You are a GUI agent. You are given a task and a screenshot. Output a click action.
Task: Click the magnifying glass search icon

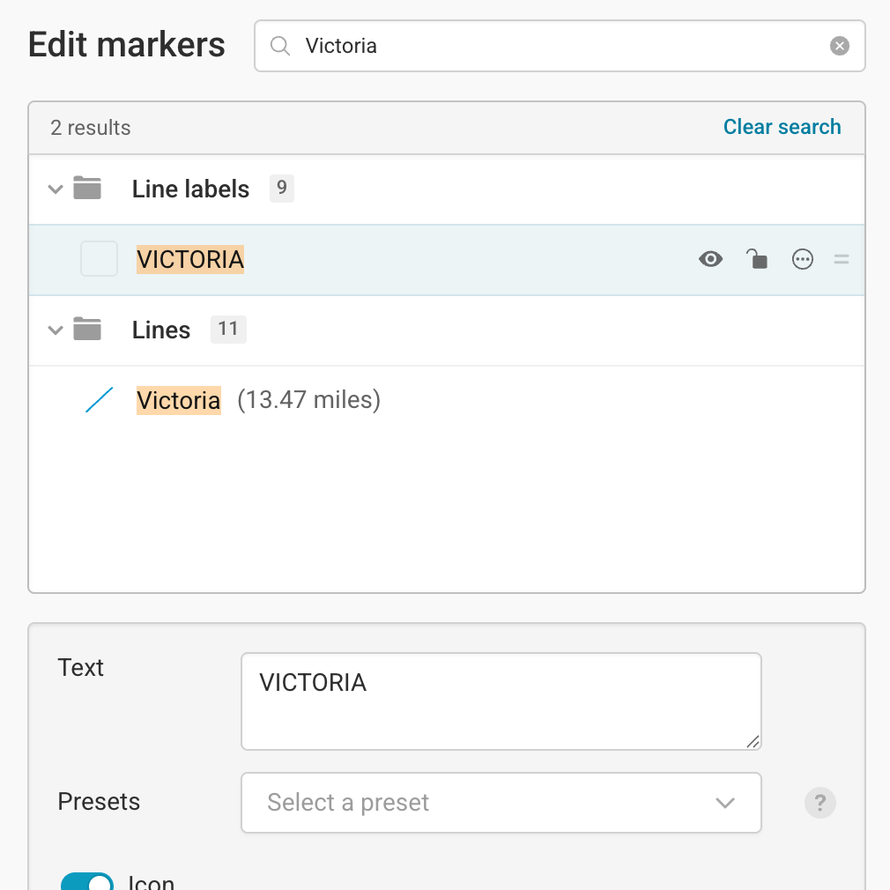[x=280, y=46]
